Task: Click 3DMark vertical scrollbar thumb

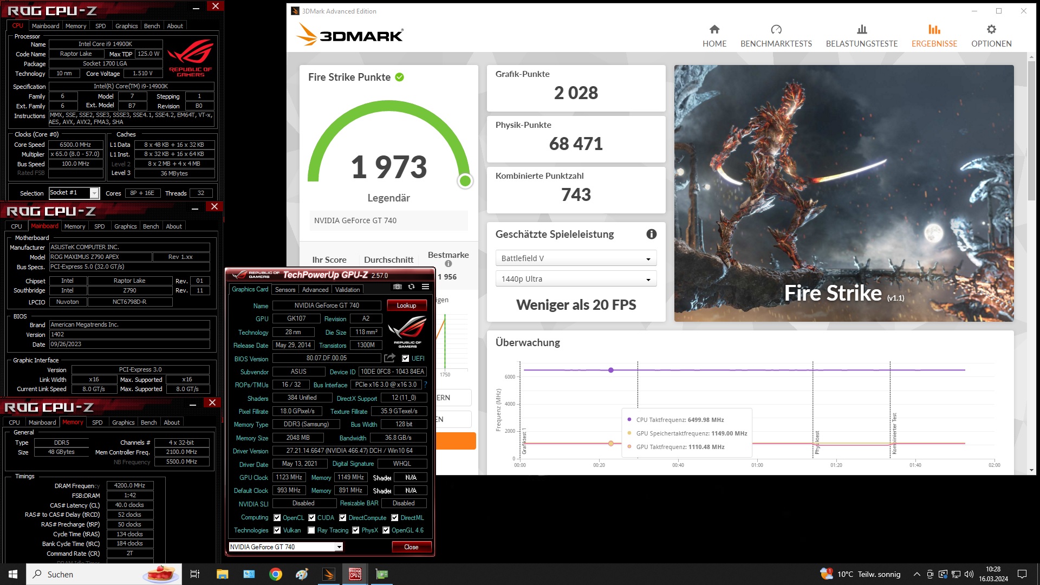Action: coord(1031,130)
